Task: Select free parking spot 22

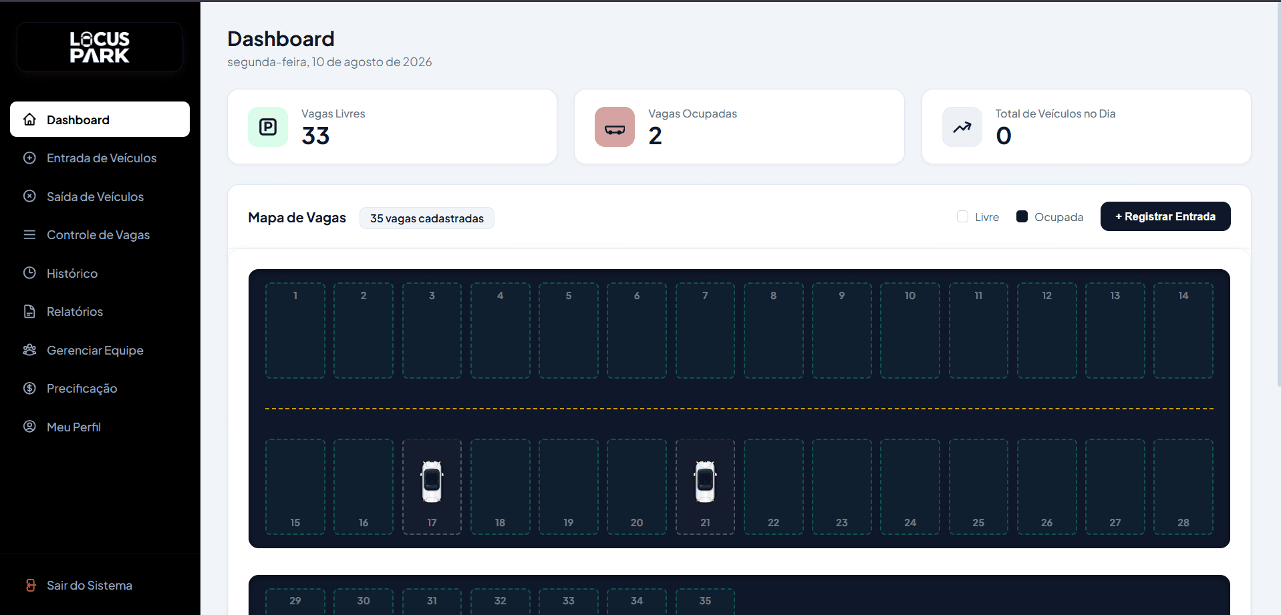Action: click(x=774, y=487)
